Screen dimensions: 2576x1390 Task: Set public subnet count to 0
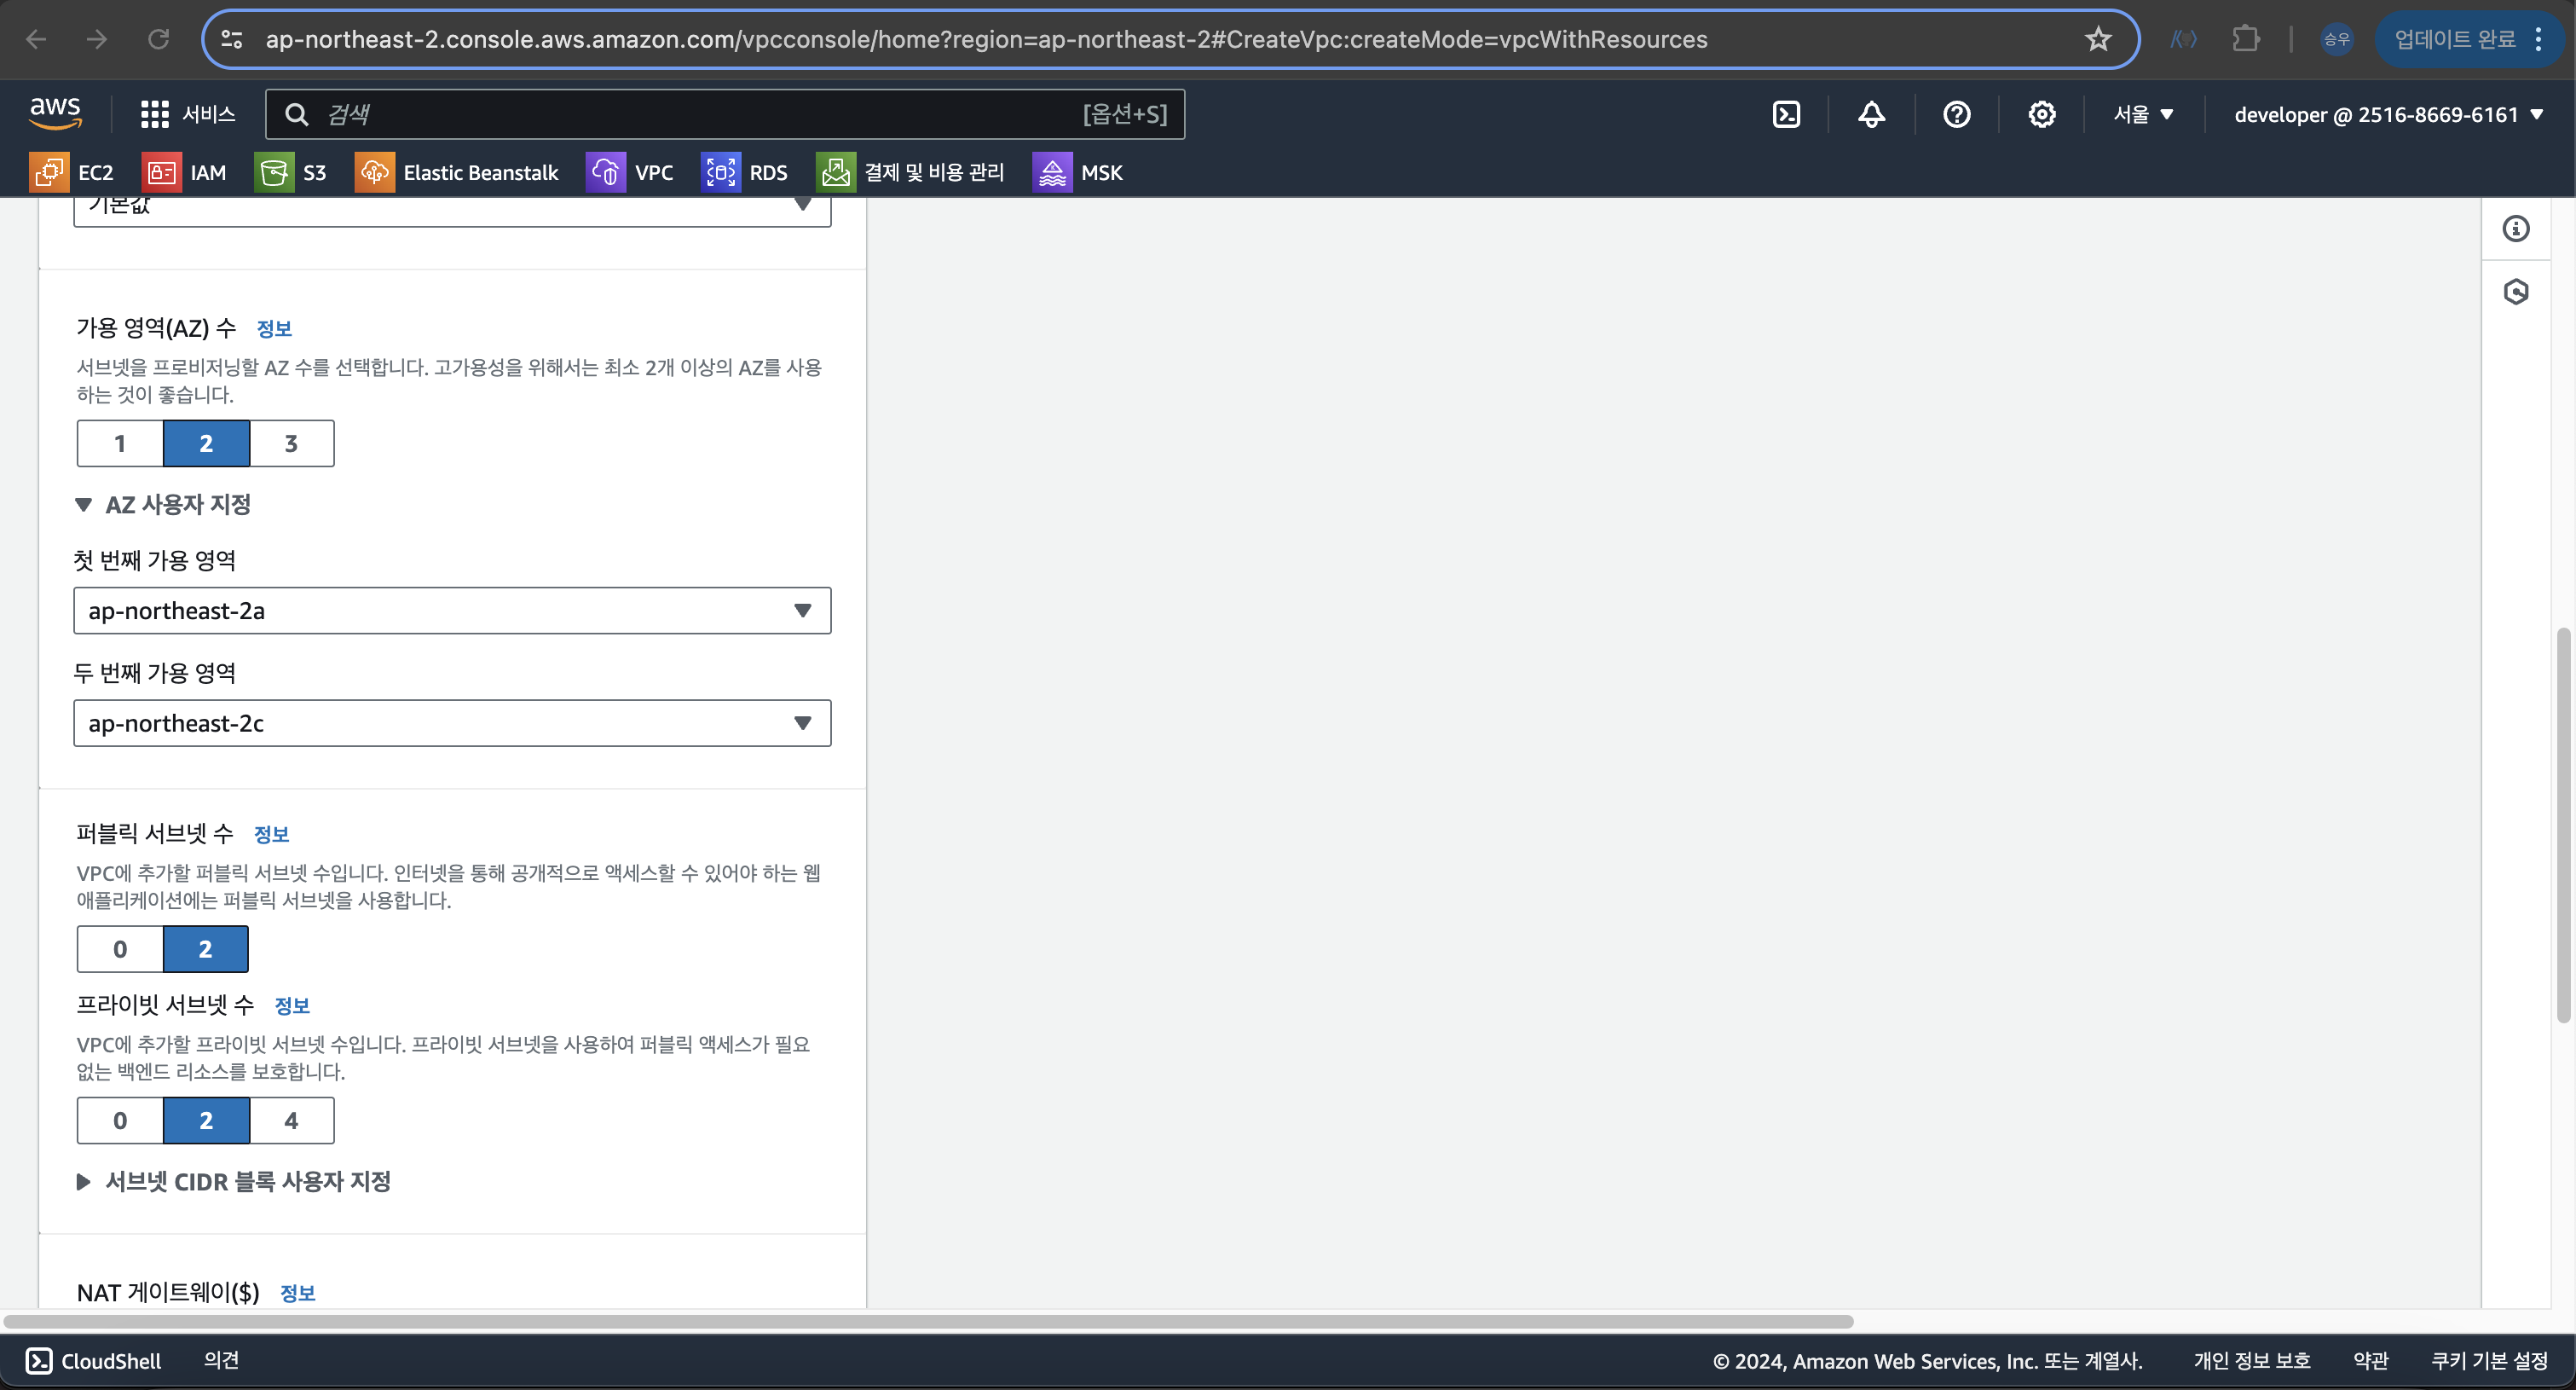point(120,948)
